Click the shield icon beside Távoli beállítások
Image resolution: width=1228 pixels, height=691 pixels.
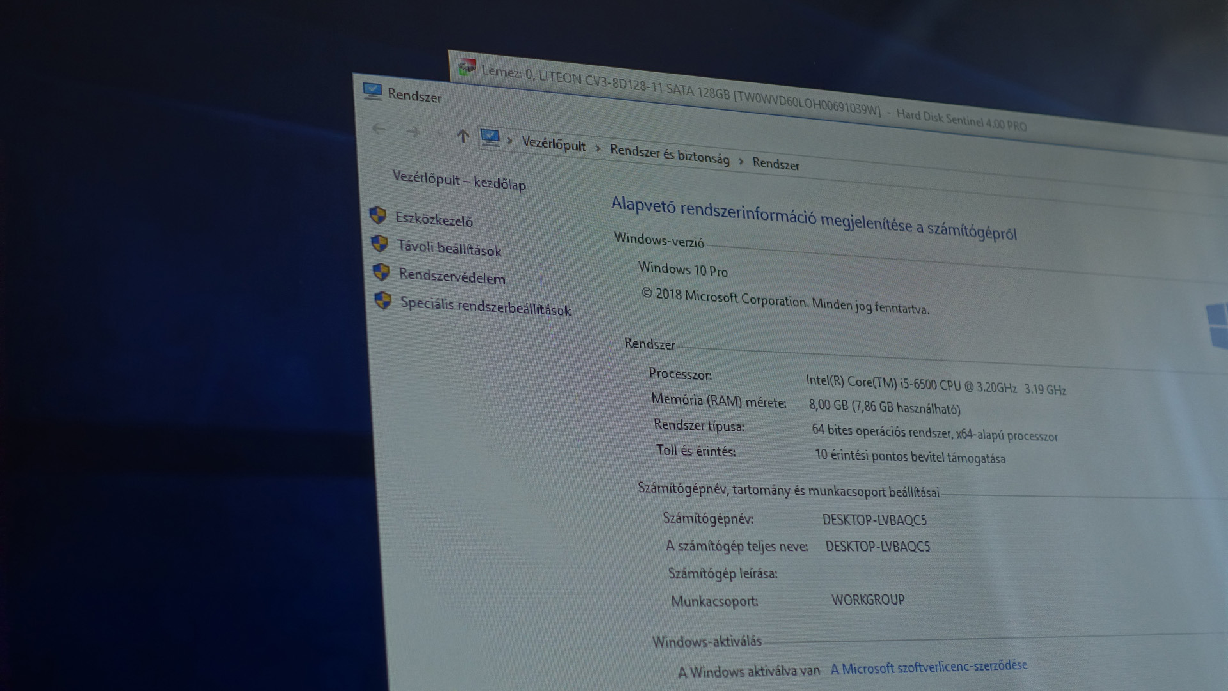point(380,244)
